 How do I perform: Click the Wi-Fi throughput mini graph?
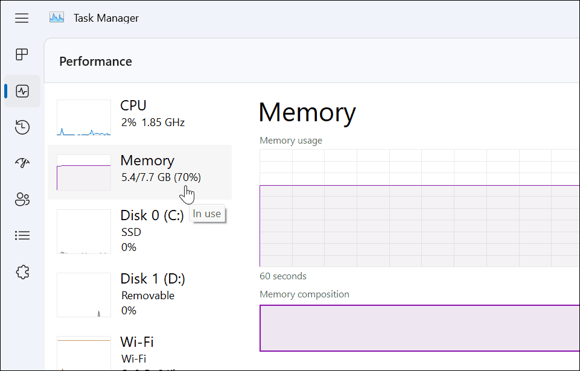(x=84, y=353)
